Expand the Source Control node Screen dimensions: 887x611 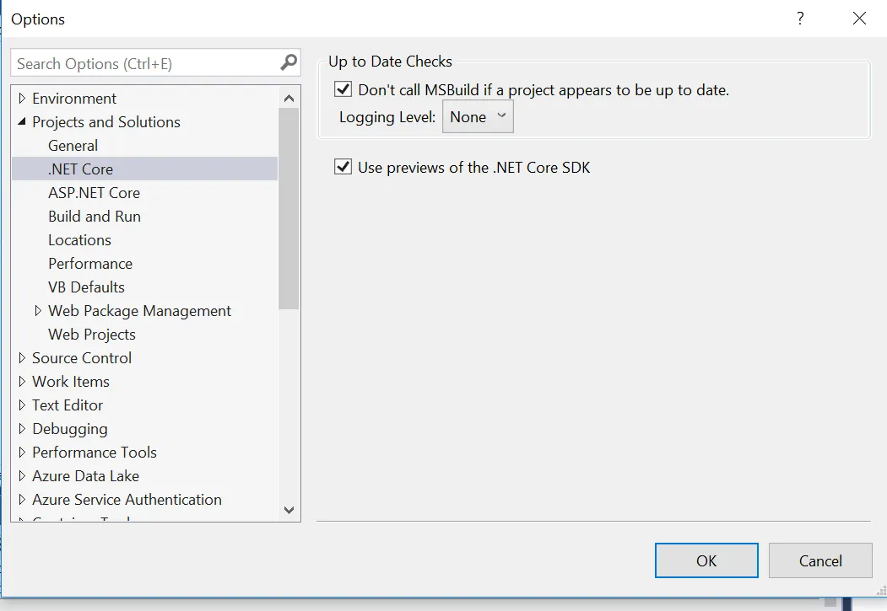click(x=22, y=358)
